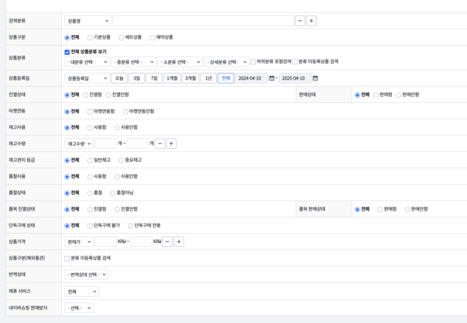The image size is (467, 323).
Task: Open the 상품명 search category dropdown
Action: (x=87, y=20)
